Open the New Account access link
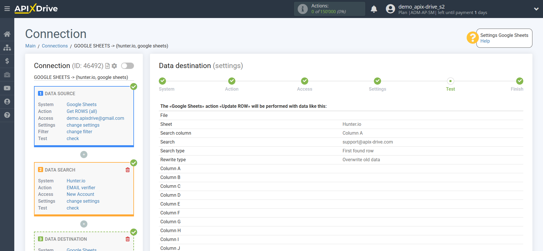 [x=81, y=194]
